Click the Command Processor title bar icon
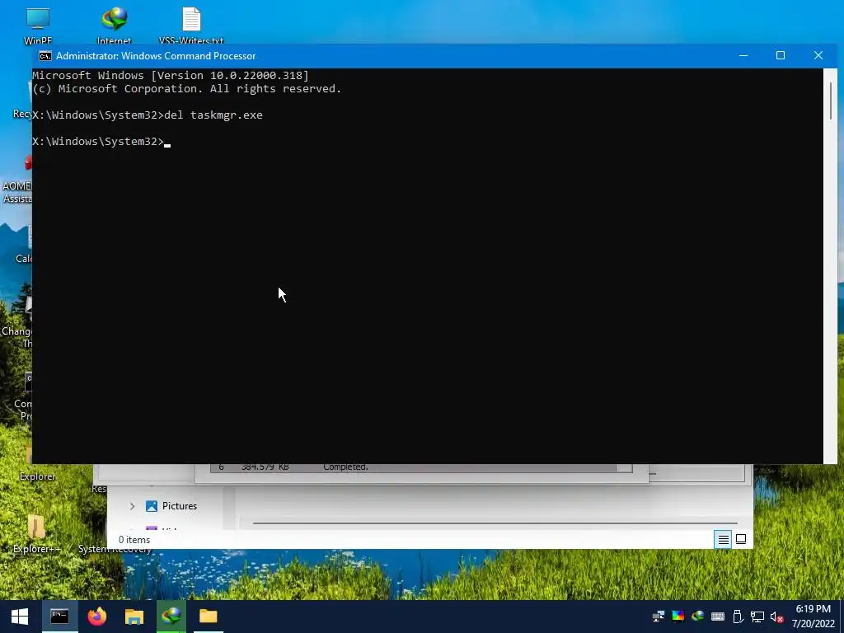Screen dimensions: 844x633 pyautogui.click(x=45, y=56)
